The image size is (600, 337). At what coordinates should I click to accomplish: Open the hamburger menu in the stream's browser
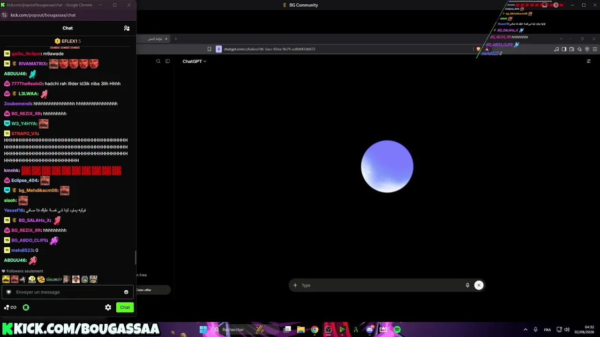[595, 49]
